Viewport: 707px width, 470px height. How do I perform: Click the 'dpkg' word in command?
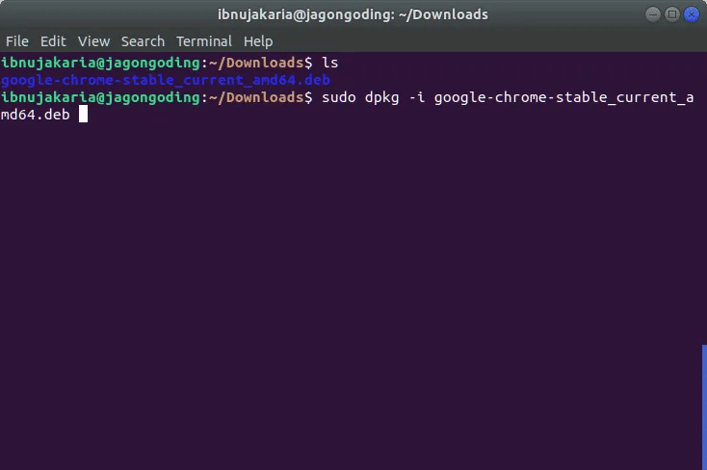coord(381,98)
